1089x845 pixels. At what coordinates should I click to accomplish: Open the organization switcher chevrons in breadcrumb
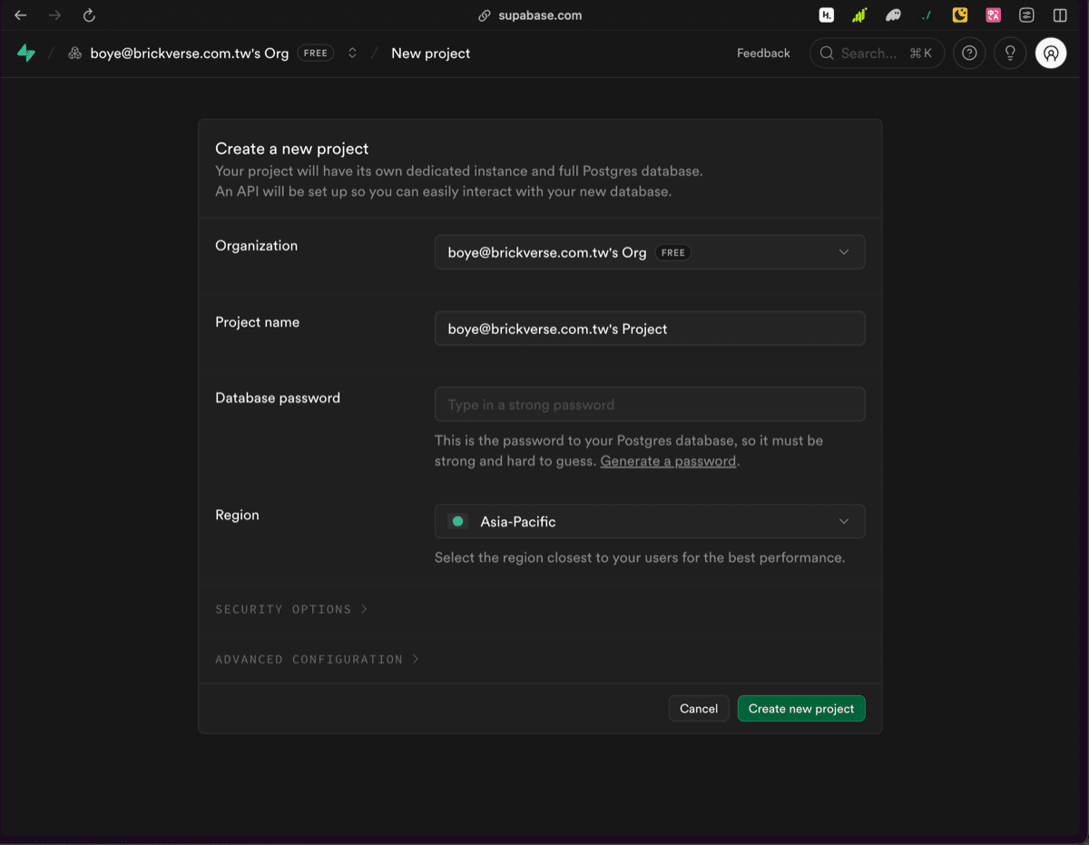(352, 54)
